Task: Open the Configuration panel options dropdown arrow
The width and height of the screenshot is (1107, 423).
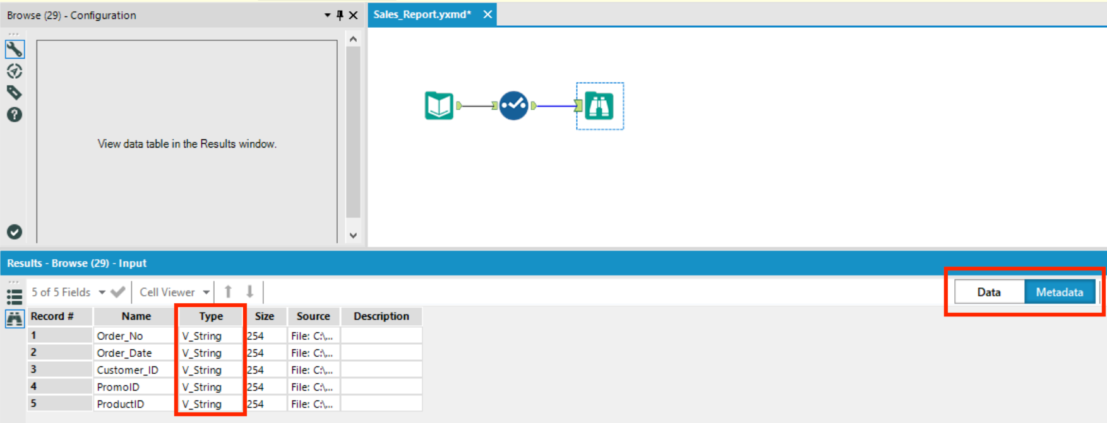Action: click(x=327, y=15)
